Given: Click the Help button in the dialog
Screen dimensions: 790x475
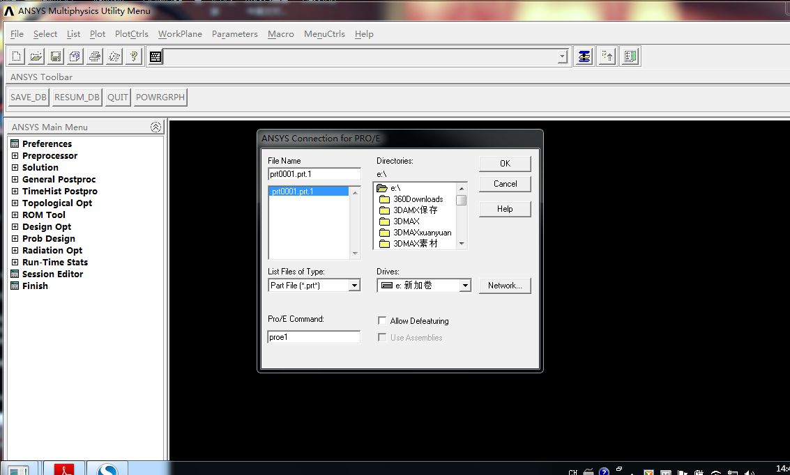Looking at the screenshot, I should [505, 209].
